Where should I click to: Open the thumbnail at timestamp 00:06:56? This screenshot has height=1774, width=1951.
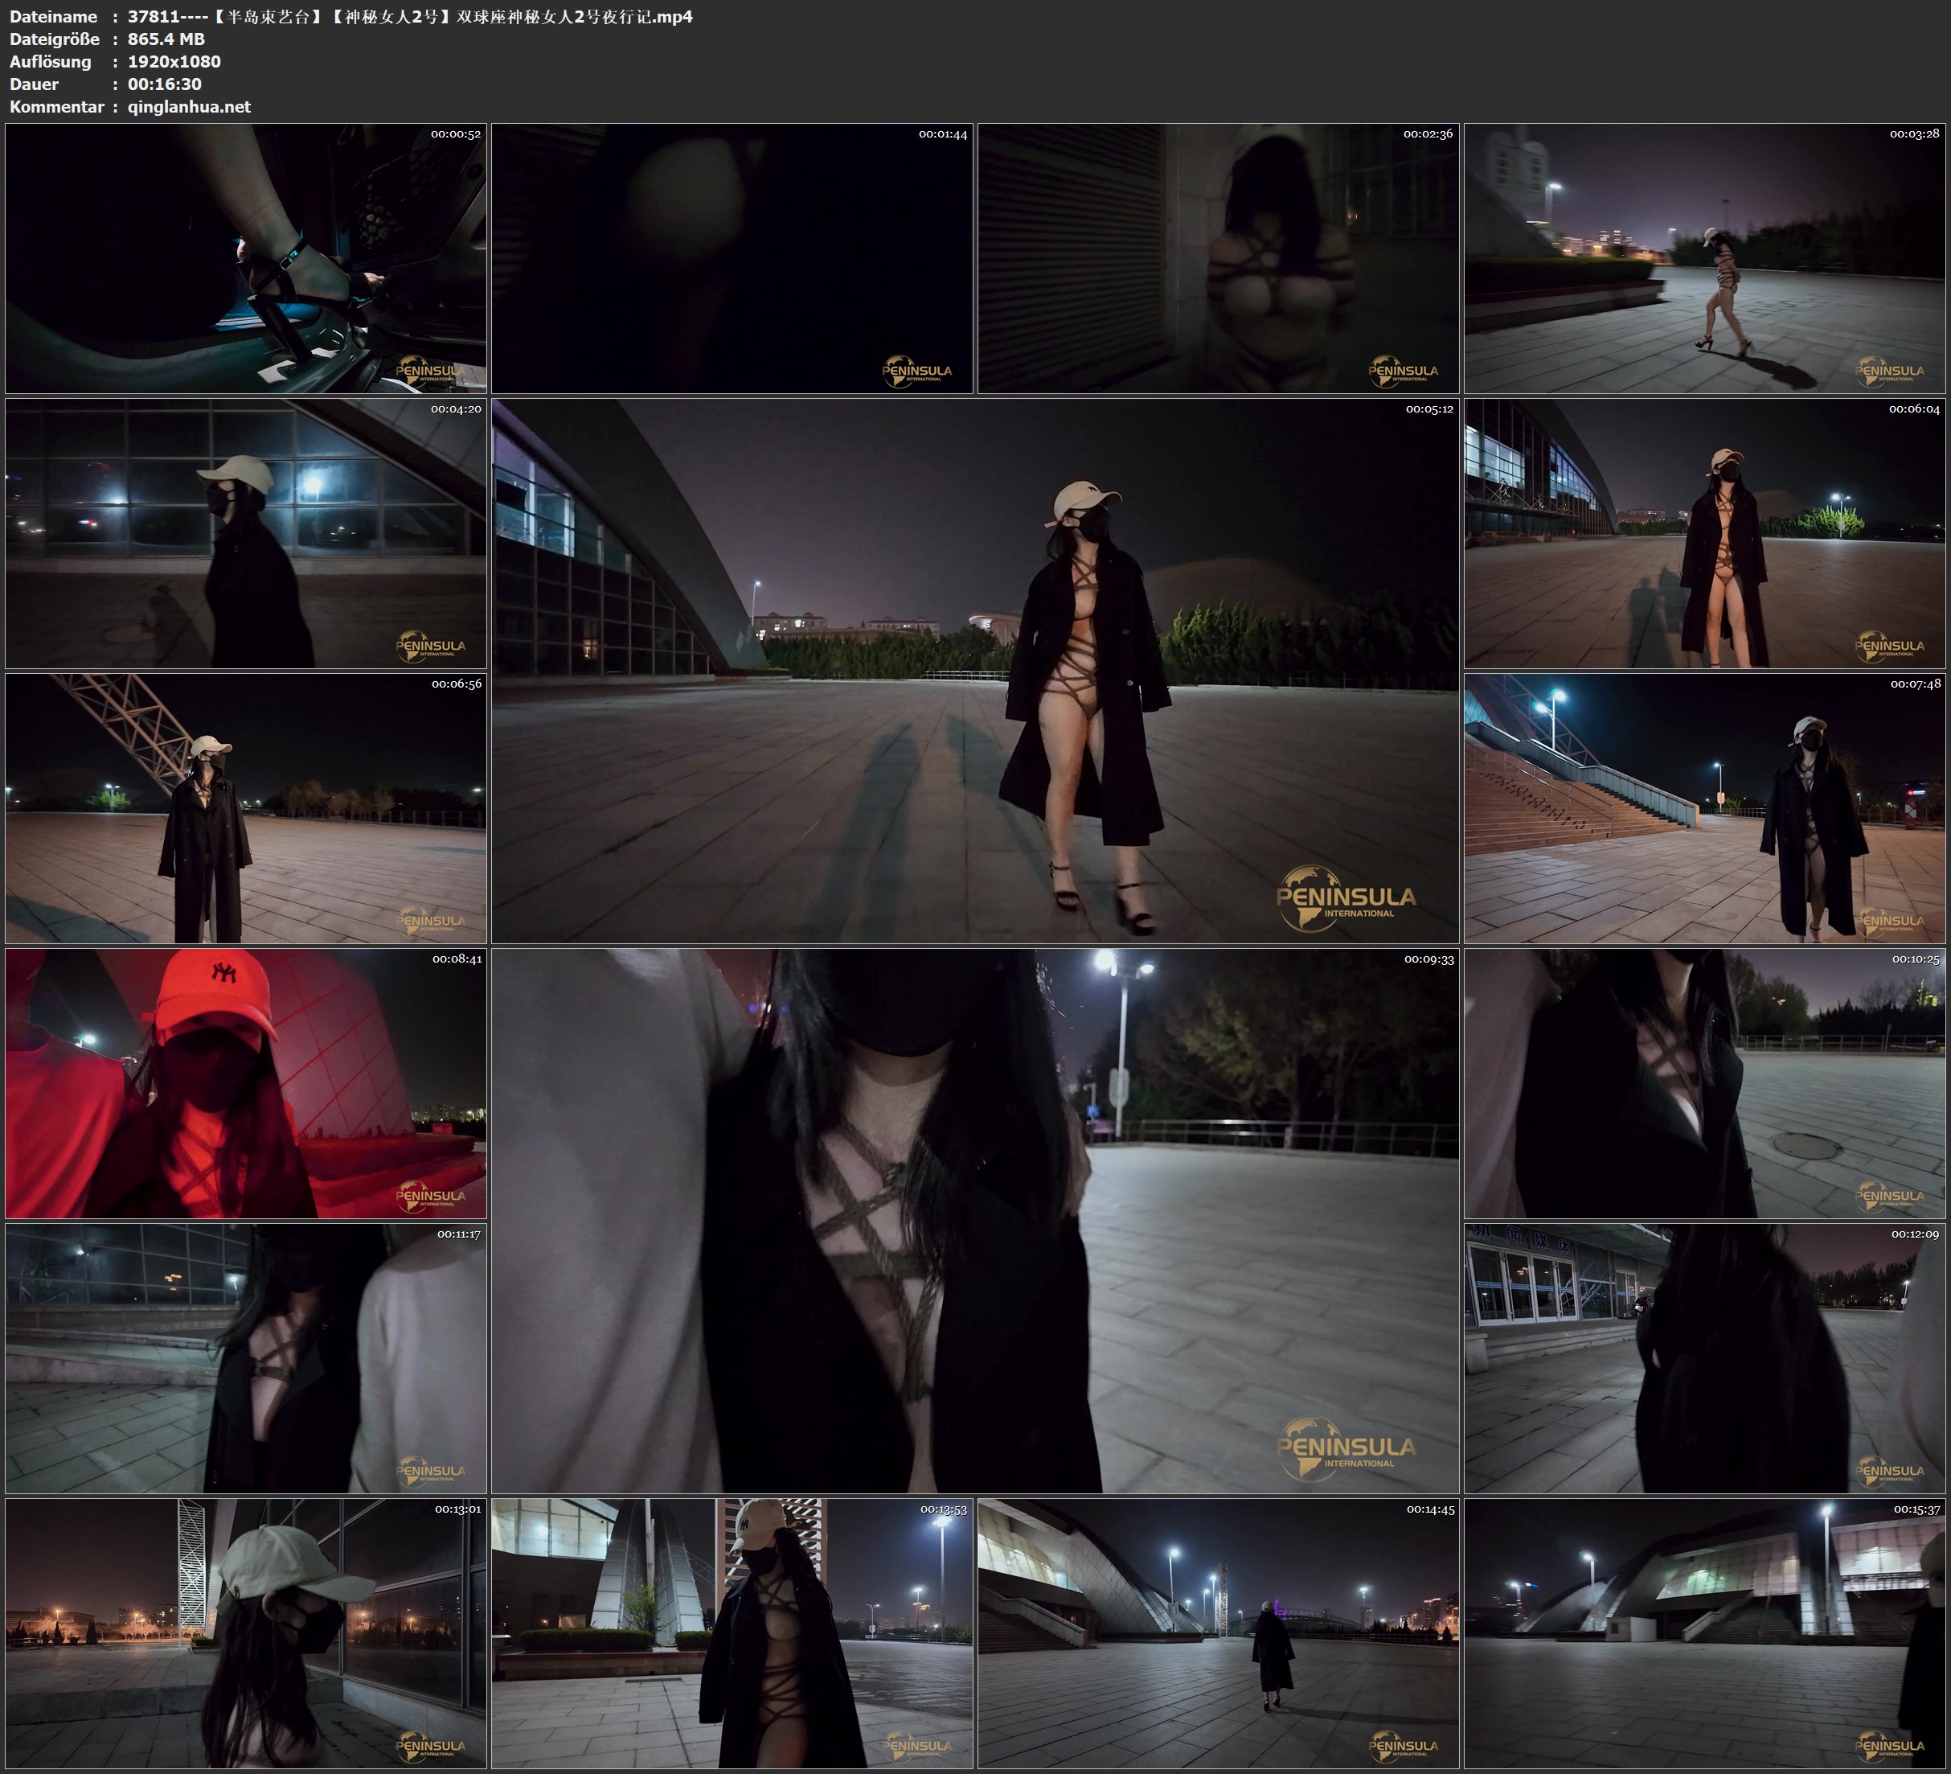click(246, 807)
